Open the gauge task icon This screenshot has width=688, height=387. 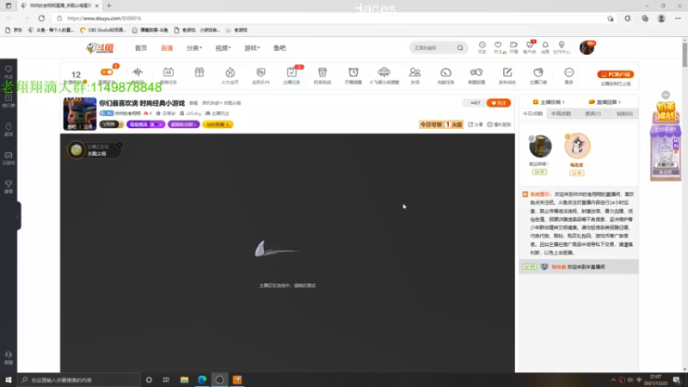click(445, 72)
